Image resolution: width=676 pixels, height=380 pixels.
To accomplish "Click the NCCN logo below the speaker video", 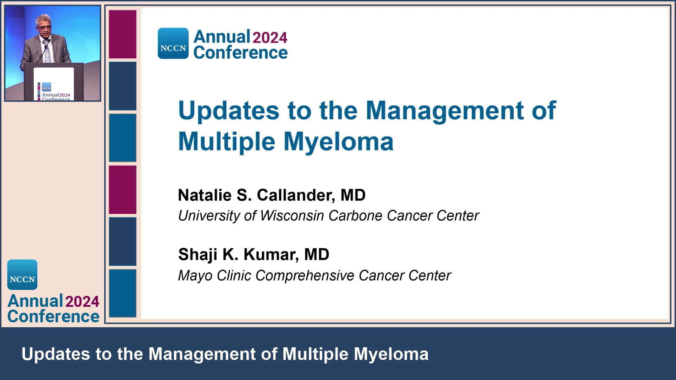I will tap(22, 275).
